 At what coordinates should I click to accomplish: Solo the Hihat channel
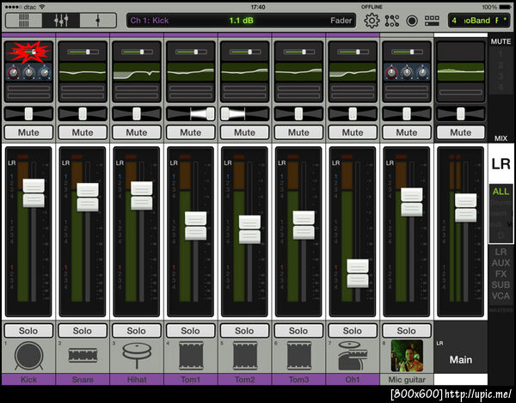[x=137, y=331]
